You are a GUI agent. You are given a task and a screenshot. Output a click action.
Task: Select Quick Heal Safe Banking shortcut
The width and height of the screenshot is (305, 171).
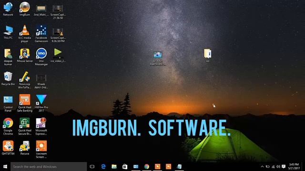pos(25,103)
